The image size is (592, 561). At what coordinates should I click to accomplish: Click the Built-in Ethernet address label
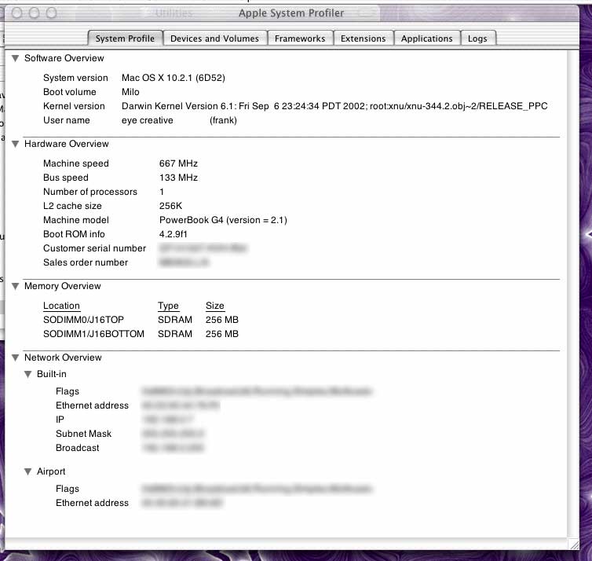click(x=92, y=405)
